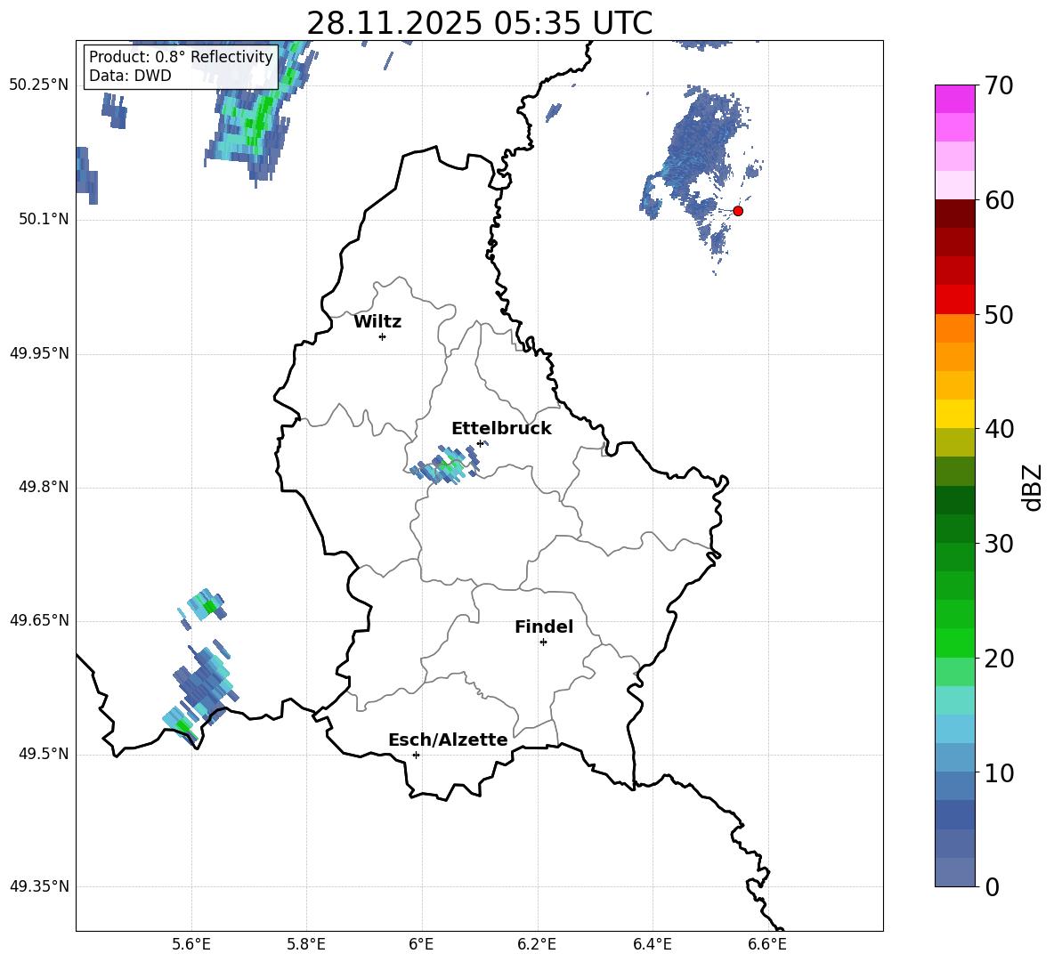Image resolution: width=1054 pixels, height=962 pixels.
Task: Click the colorbar 70 tick label
Action: coord(999,85)
